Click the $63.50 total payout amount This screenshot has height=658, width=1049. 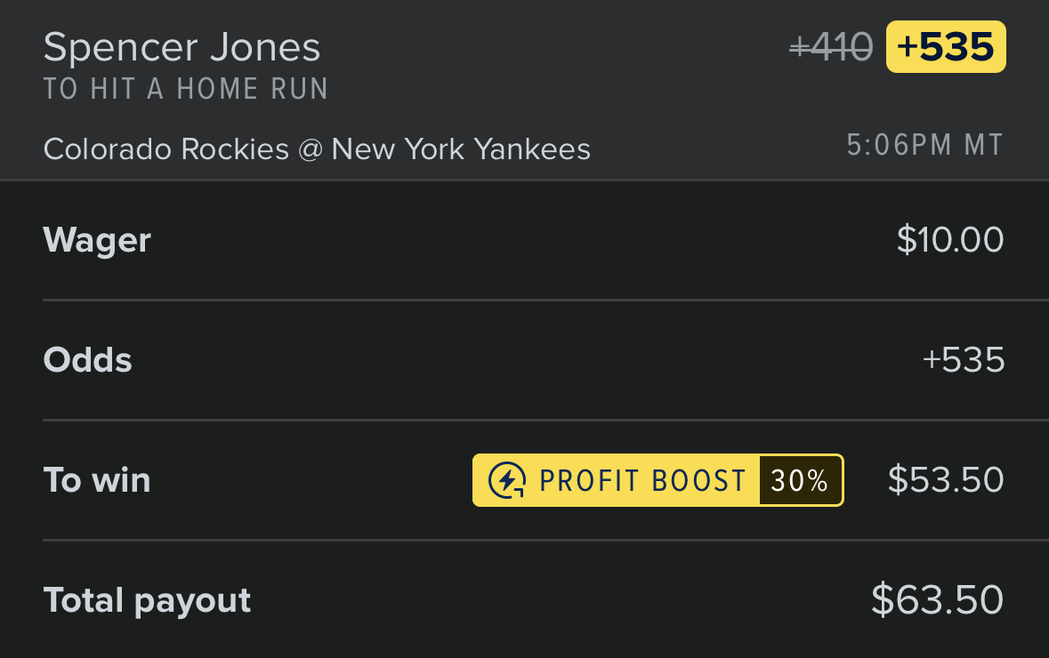pos(937,599)
